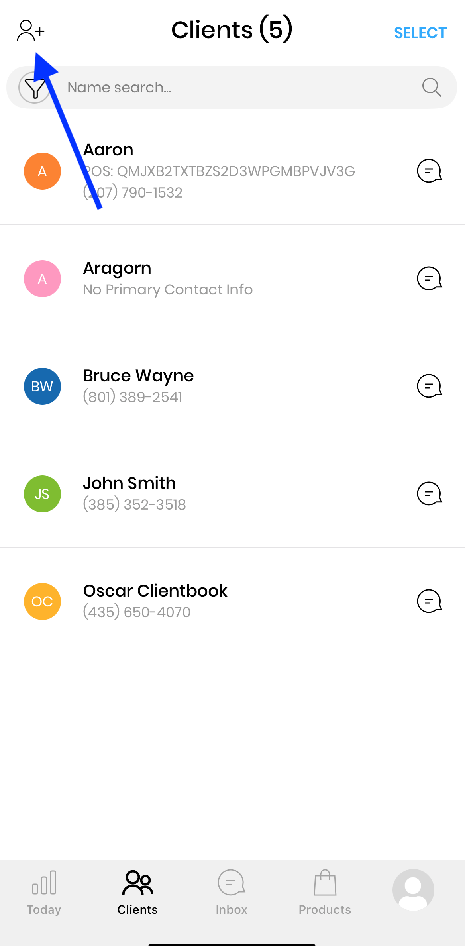Screen dimensions: 465x946
Task: Tap the add new client icon
Action: coord(30,31)
